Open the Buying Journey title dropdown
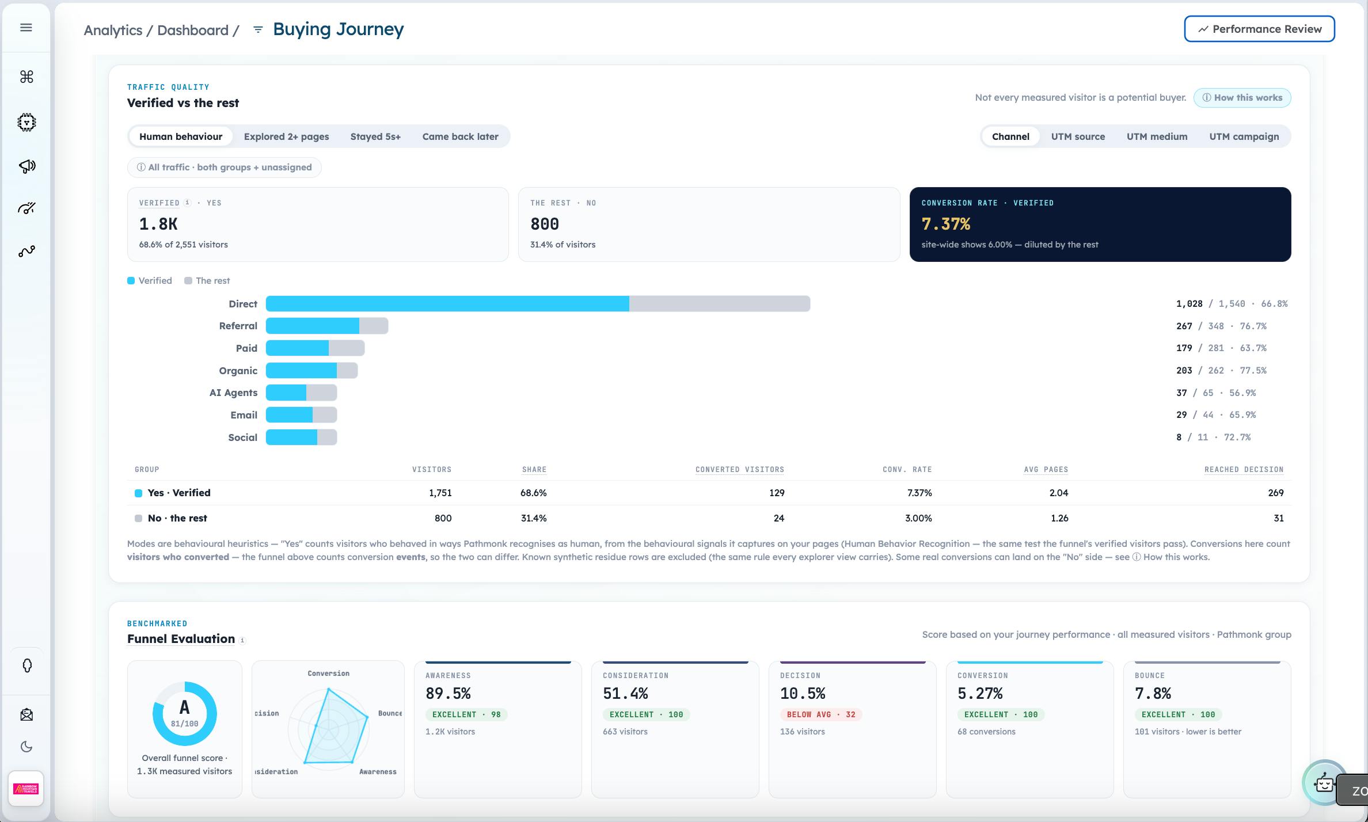This screenshot has width=1368, height=822. [x=339, y=29]
